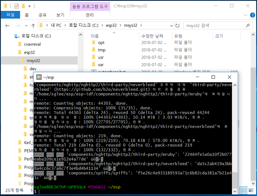The height and width of the screenshot is (196, 257).
Task: Refresh the current folder view
Action: pyautogui.click(x=177, y=26)
